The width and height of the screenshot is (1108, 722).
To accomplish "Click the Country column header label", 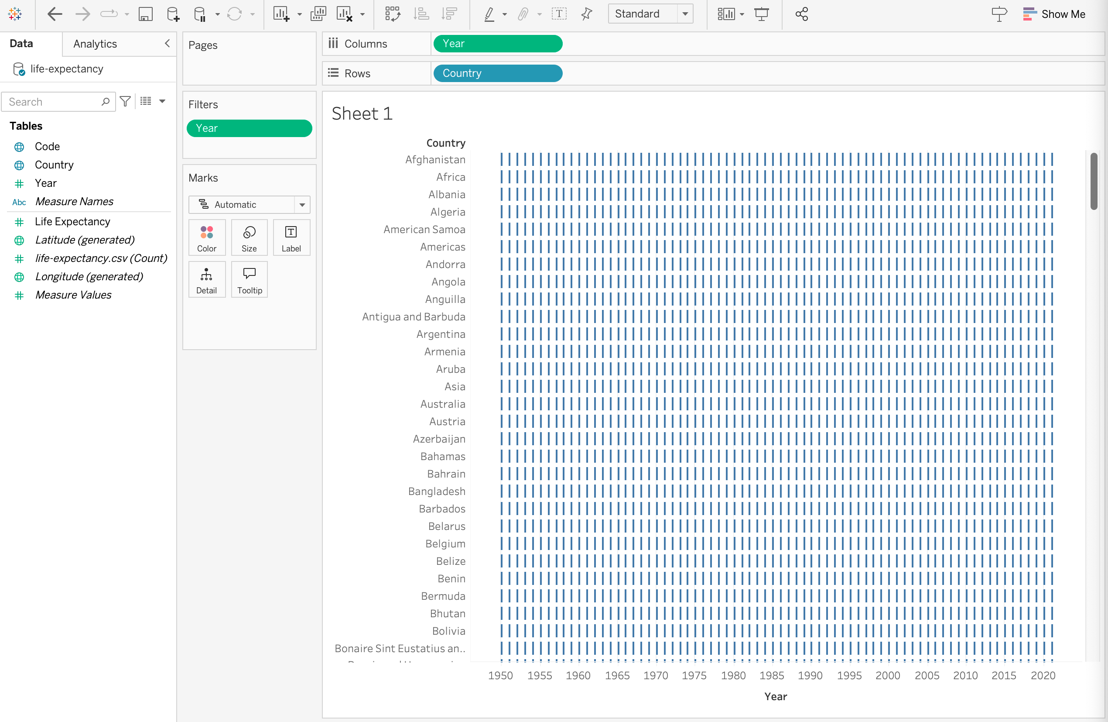I will pos(445,143).
